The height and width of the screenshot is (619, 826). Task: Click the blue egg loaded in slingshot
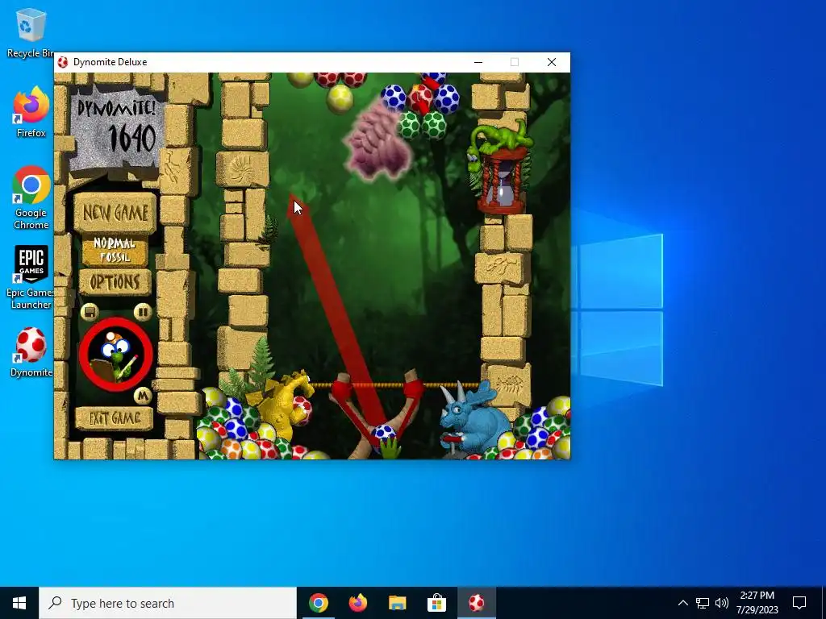click(383, 435)
